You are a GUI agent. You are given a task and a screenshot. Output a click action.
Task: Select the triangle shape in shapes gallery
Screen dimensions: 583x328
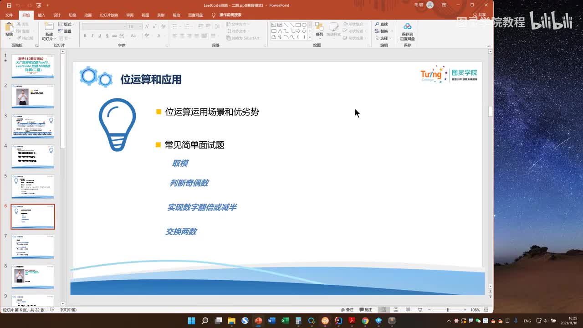[280, 31]
